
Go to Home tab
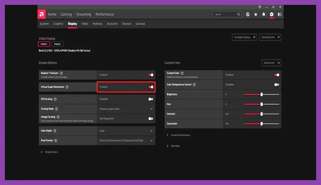click(x=52, y=14)
